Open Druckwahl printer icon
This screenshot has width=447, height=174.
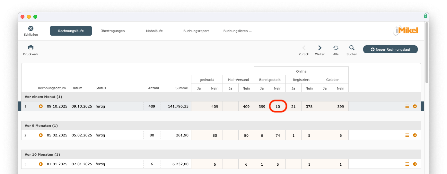(x=31, y=48)
